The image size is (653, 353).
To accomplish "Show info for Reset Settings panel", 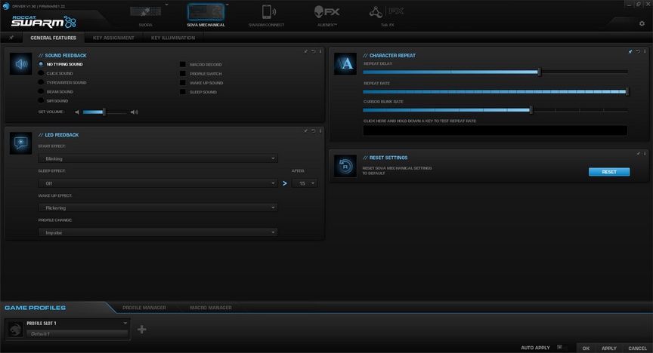I will [x=645, y=153].
